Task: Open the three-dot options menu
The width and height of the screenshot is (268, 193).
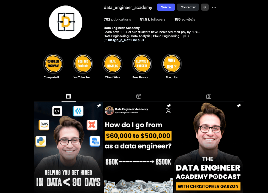Action: [214, 7]
